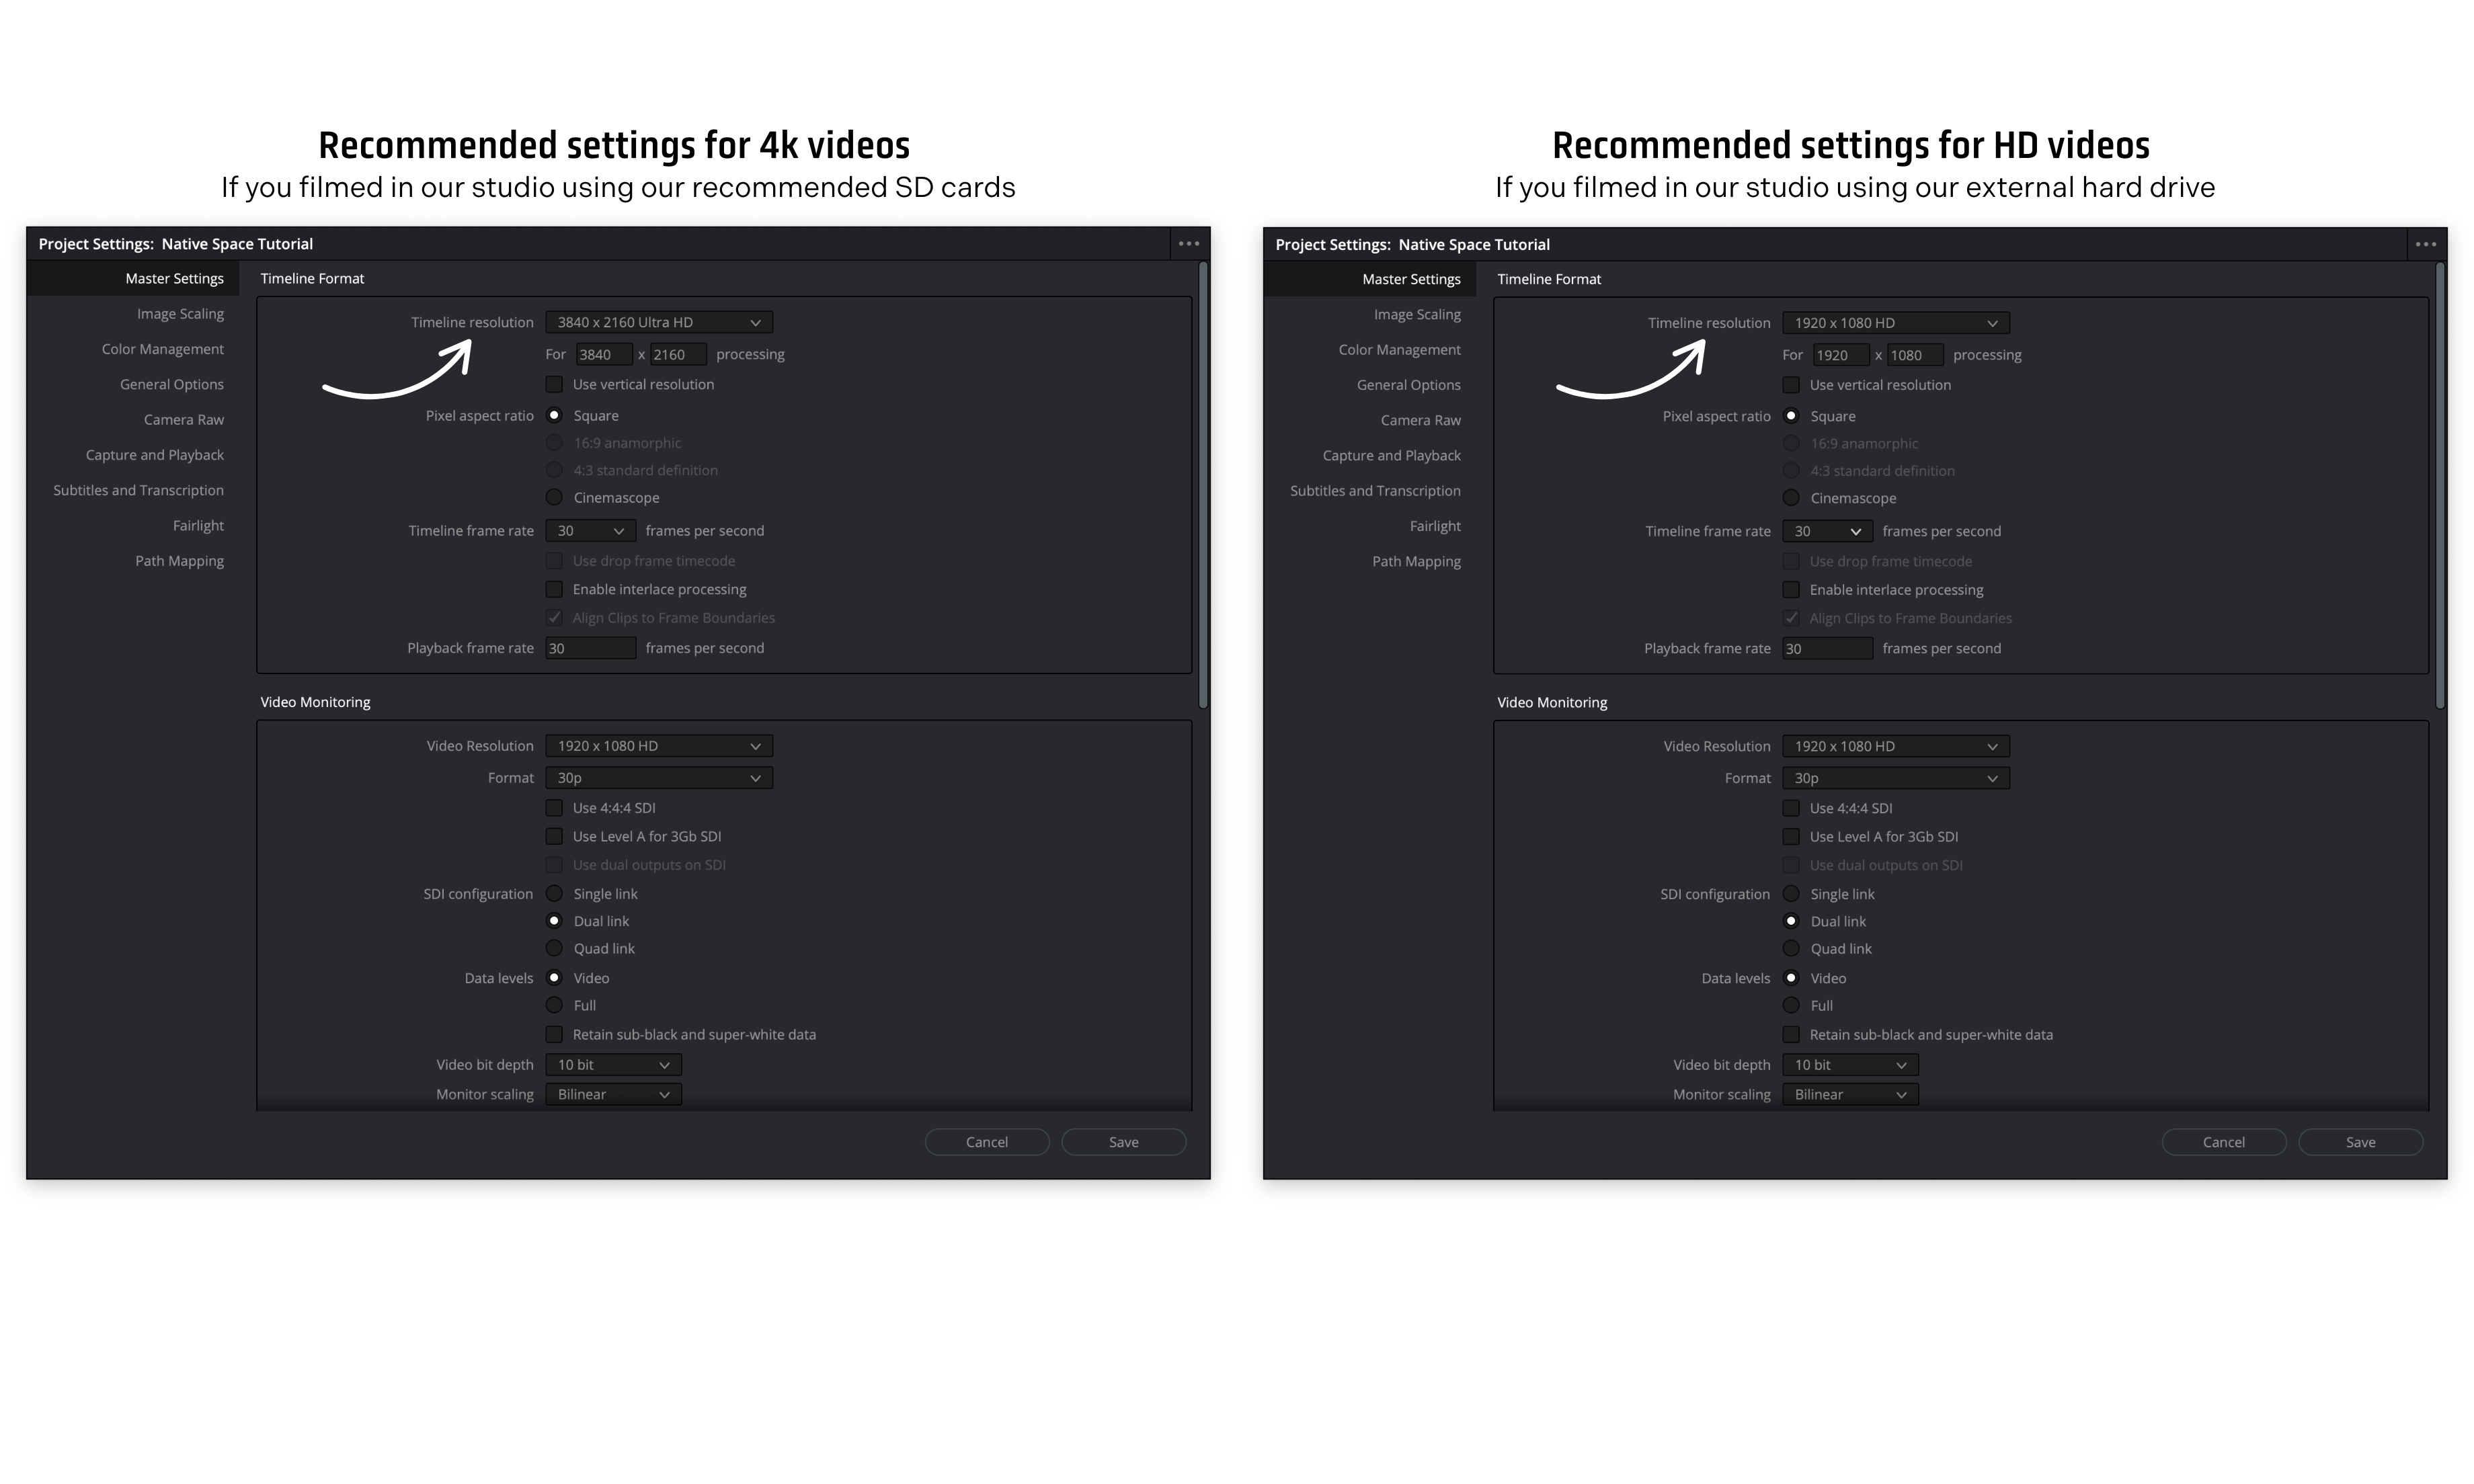Click the 3840 width field in 4k window
2474x1484 pixels.
pyautogui.click(x=604, y=354)
